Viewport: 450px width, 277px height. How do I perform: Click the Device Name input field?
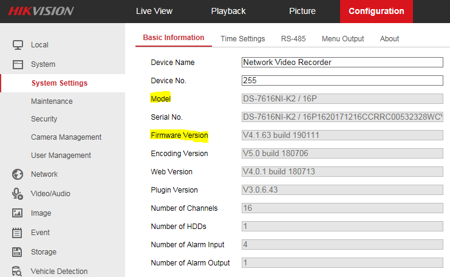(x=342, y=62)
